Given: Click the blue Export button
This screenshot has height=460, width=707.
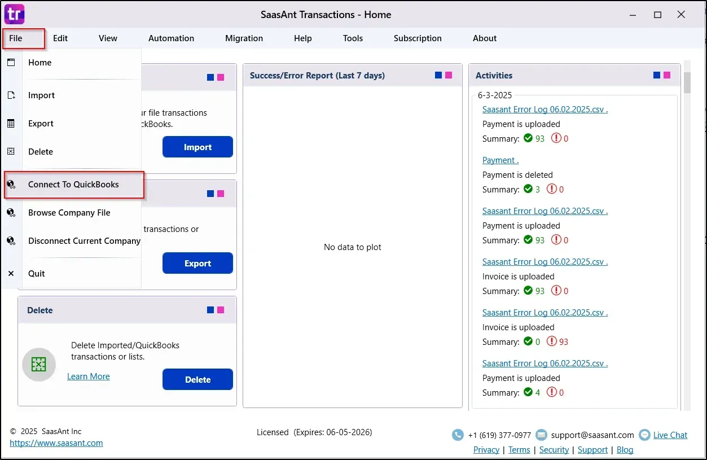Looking at the screenshot, I should coord(197,263).
